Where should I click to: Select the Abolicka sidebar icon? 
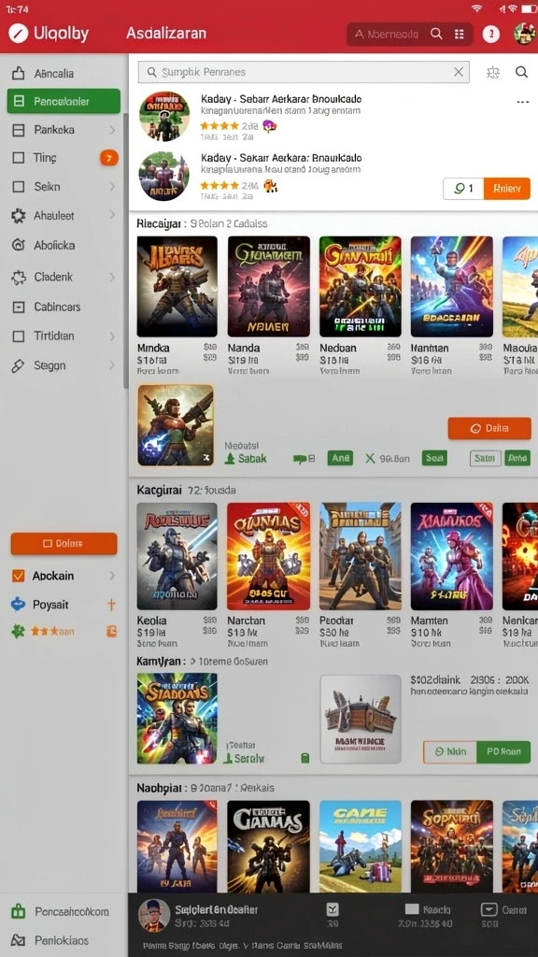(x=19, y=246)
